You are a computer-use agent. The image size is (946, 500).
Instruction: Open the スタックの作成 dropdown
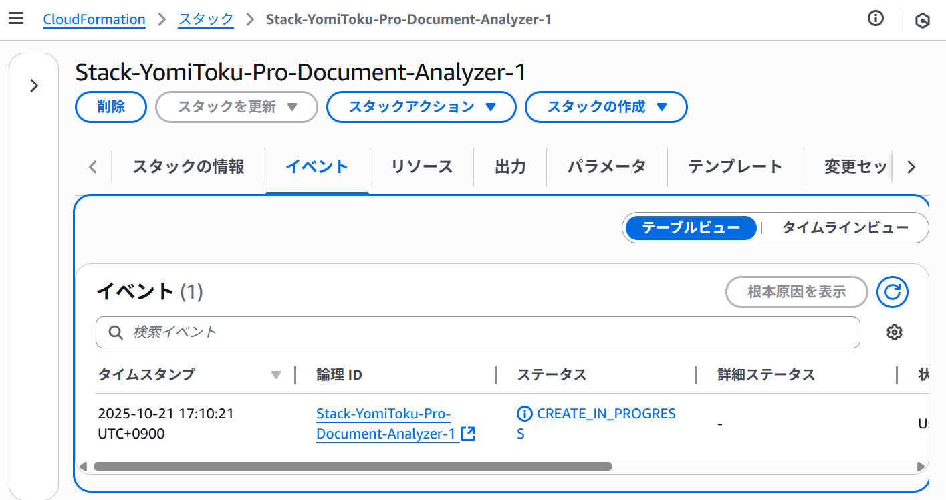606,107
